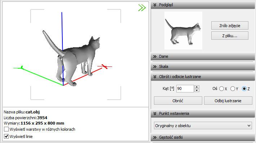
Task: Click the Obróć button
Action: pos(178,101)
